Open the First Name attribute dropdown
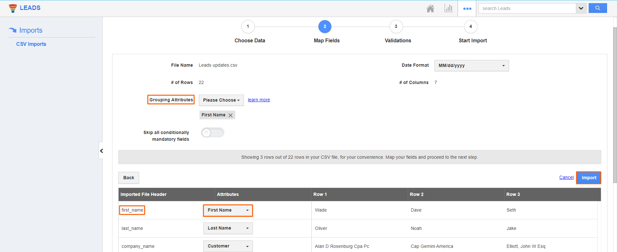 [228, 210]
